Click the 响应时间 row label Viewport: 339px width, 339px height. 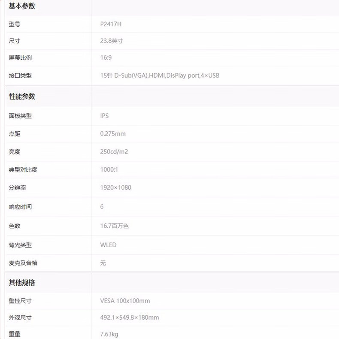20,207
